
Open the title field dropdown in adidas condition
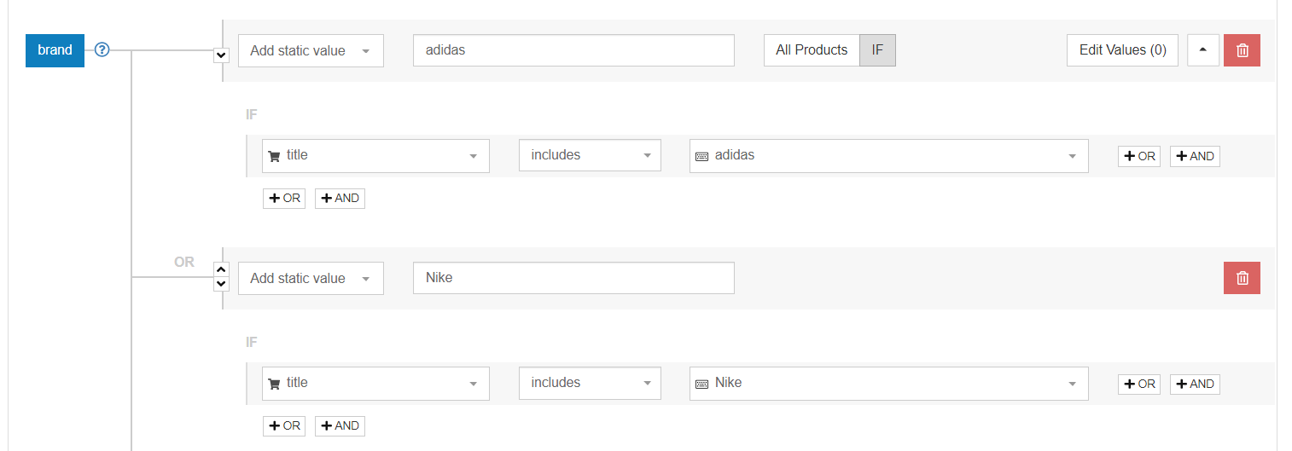pos(375,155)
